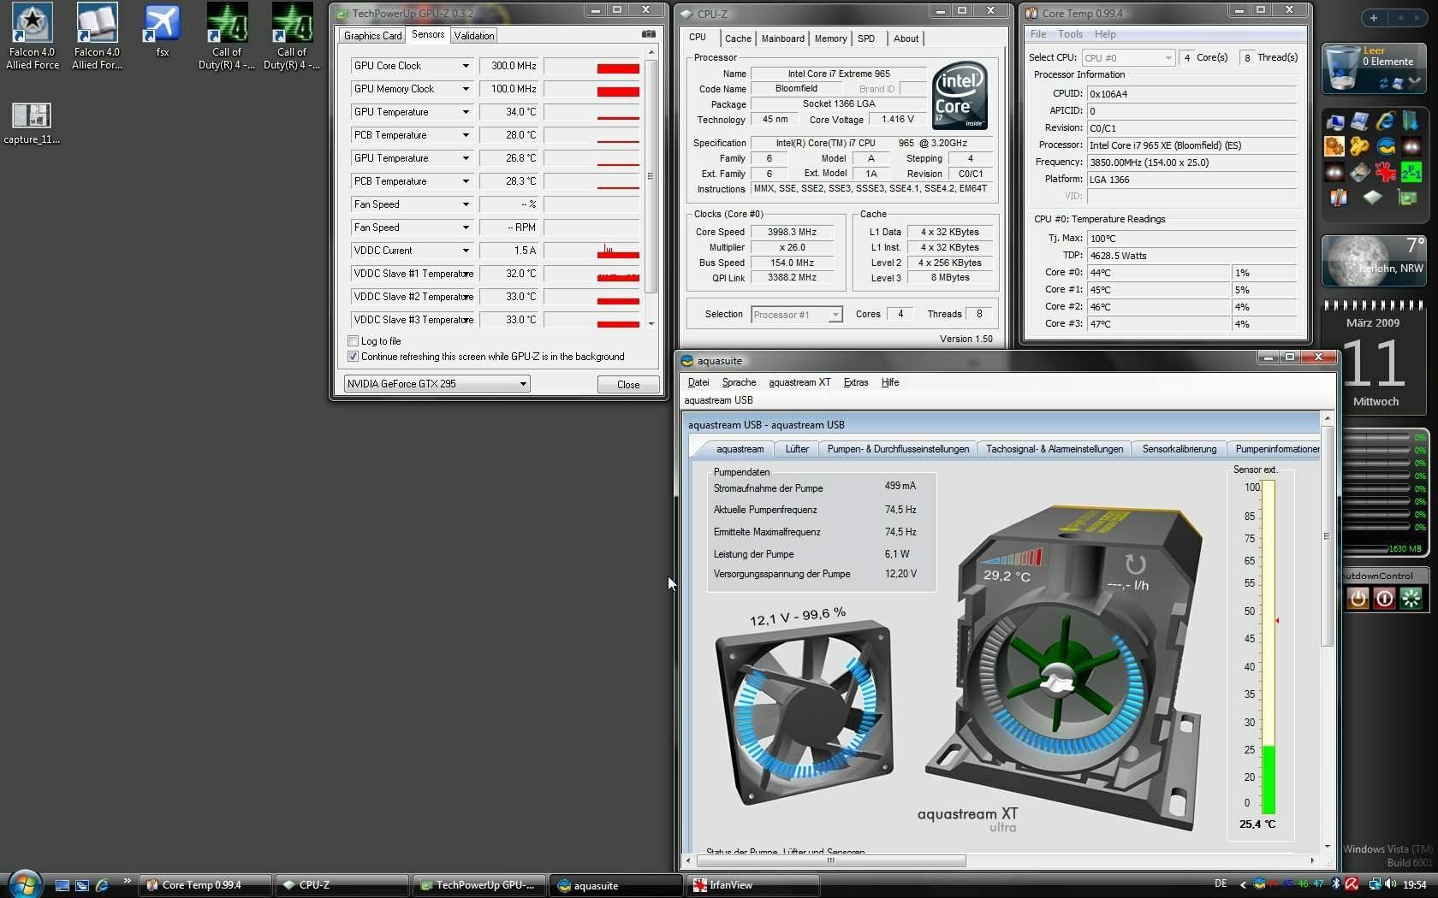Open the Processor #1 selection dropdown in CPU-Z
The width and height of the screenshot is (1438, 898).
click(797, 315)
